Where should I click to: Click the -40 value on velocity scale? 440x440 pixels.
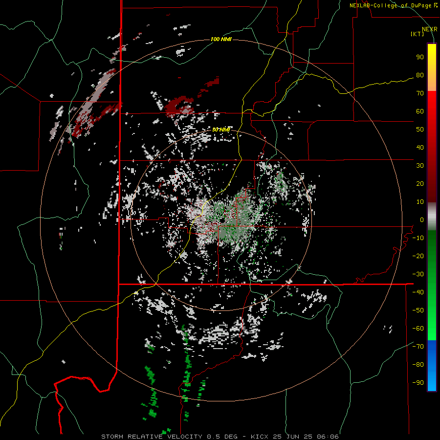418,292
